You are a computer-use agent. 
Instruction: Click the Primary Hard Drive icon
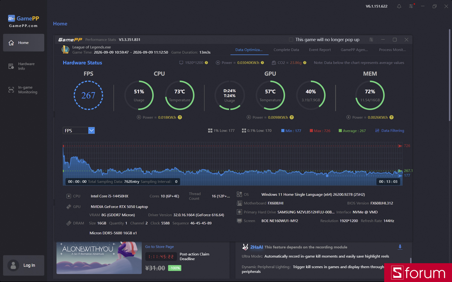(x=239, y=212)
